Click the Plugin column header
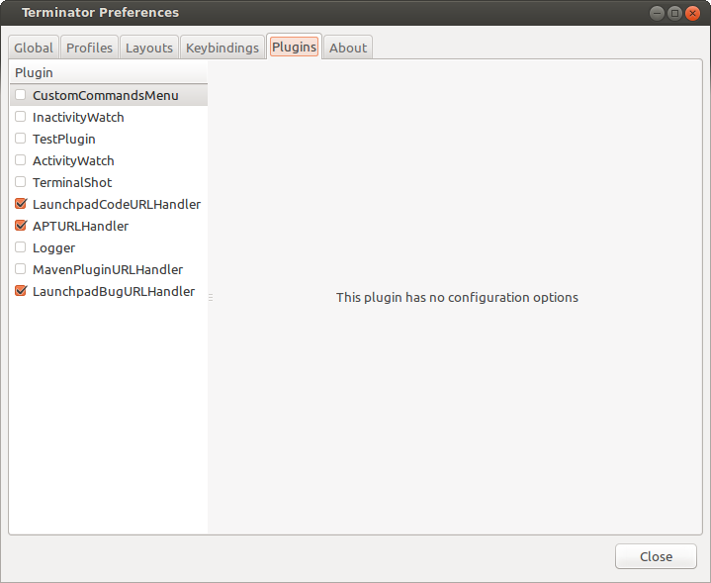This screenshot has height=583, width=711. [x=109, y=72]
